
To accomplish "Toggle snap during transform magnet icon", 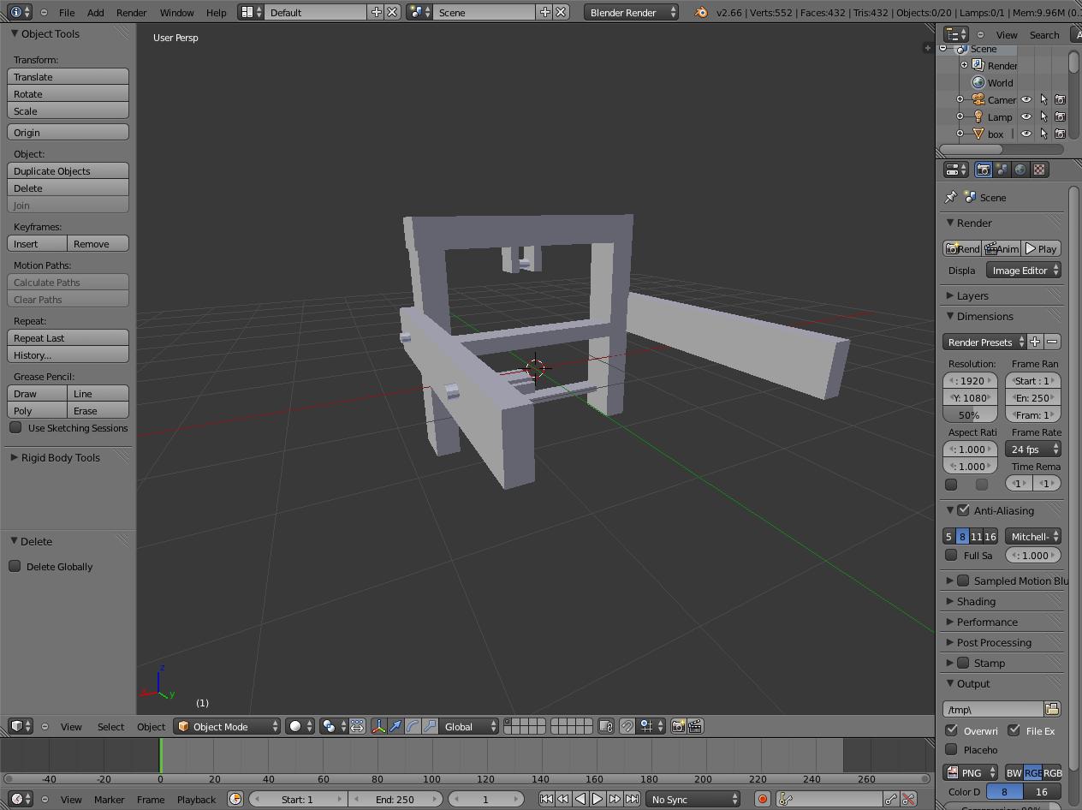I will point(627,726).
